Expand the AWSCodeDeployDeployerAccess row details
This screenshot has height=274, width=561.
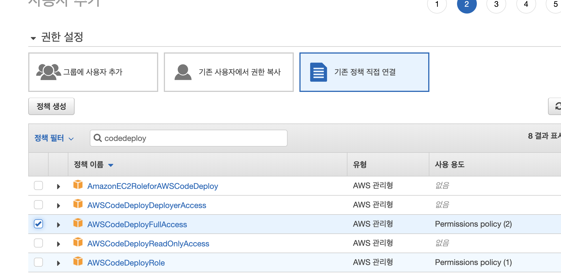(x=58, y=205)
